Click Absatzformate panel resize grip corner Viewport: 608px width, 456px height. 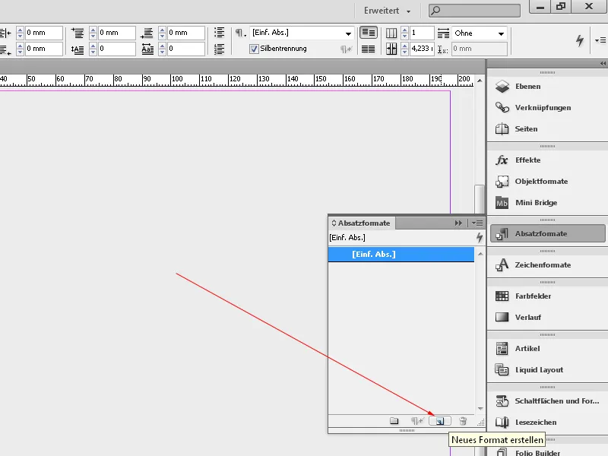[481, 423]
